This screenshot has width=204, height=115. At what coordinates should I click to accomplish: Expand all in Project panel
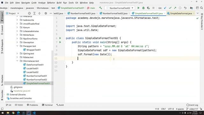pos(34,13)
